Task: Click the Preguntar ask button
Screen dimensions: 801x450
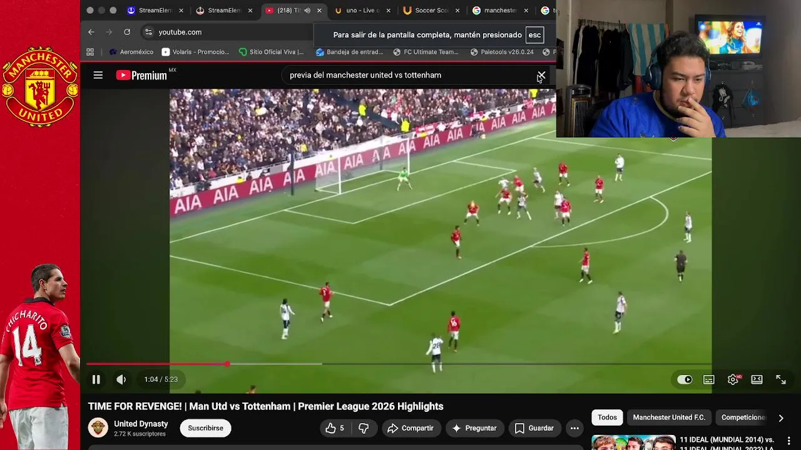Action: (x=474, y=428)
